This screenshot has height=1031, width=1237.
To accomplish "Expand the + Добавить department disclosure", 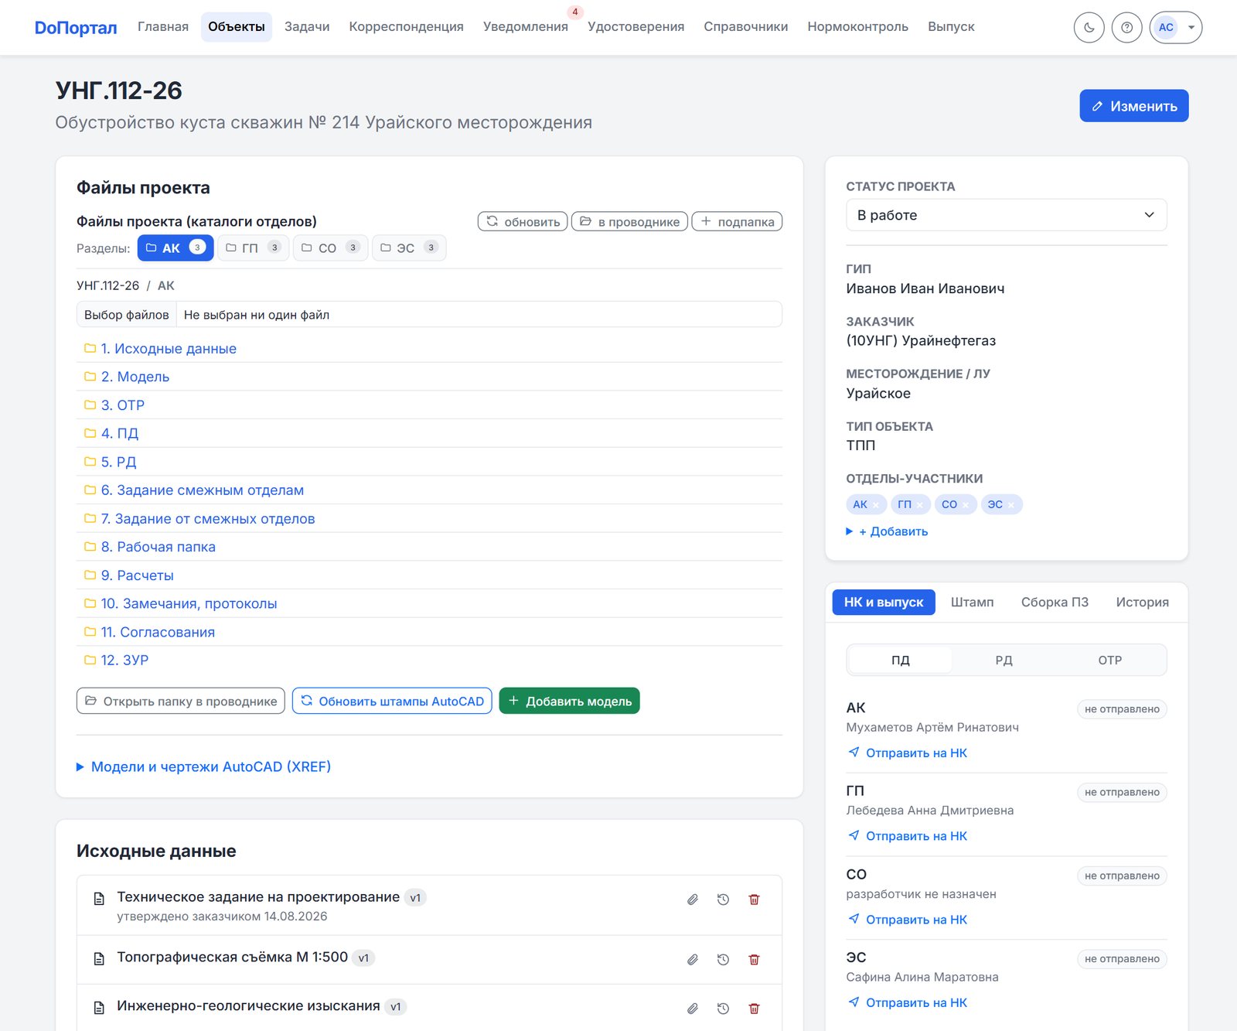I will tap(887, 531).
